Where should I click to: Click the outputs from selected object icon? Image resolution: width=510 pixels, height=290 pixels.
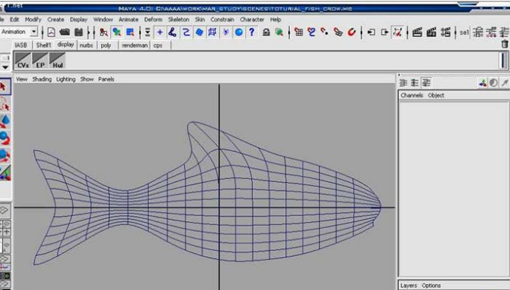[385, 32]
